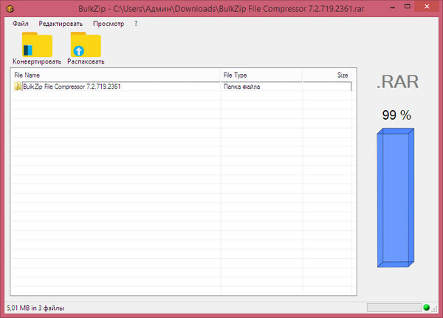Open the Редактировать menu
Image resolution: width=443 pixels, height=318 pixels.
[61, 24]
